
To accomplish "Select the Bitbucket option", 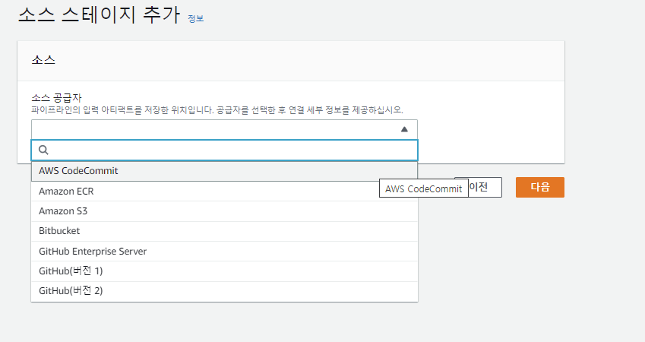I will pyautogui.click(x=225, y=231).
